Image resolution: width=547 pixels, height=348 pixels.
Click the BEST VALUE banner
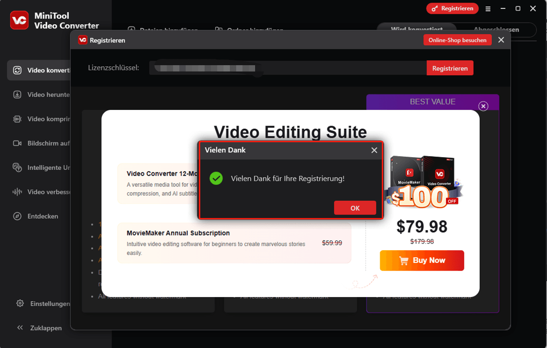tap(432, 102)
